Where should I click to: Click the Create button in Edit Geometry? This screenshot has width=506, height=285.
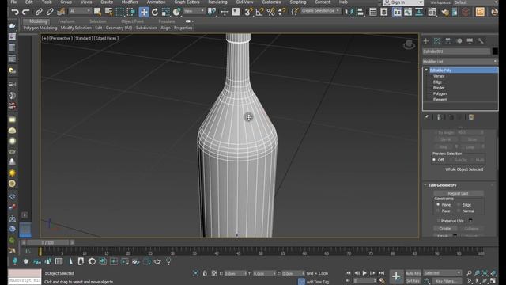coord(445,229)
